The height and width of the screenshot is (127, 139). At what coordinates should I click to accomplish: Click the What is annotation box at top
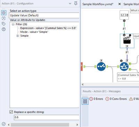pyautogui.click(x=135, y=10)
